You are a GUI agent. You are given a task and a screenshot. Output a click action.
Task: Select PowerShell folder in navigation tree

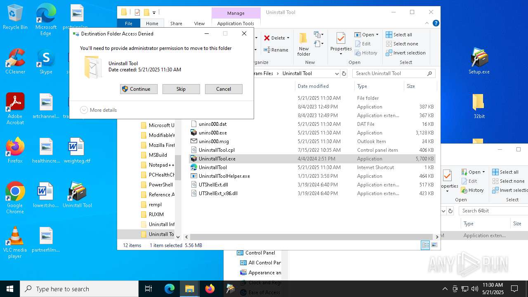(157, 185)
